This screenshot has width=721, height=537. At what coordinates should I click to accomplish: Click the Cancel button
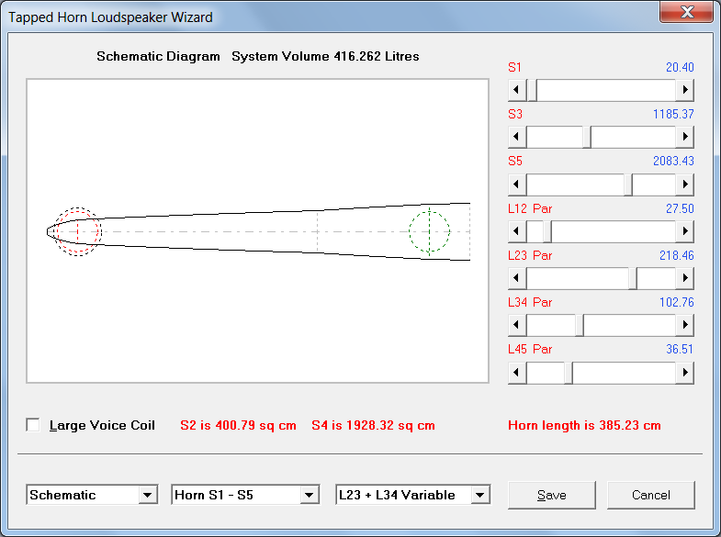click(x=650, y=495)
